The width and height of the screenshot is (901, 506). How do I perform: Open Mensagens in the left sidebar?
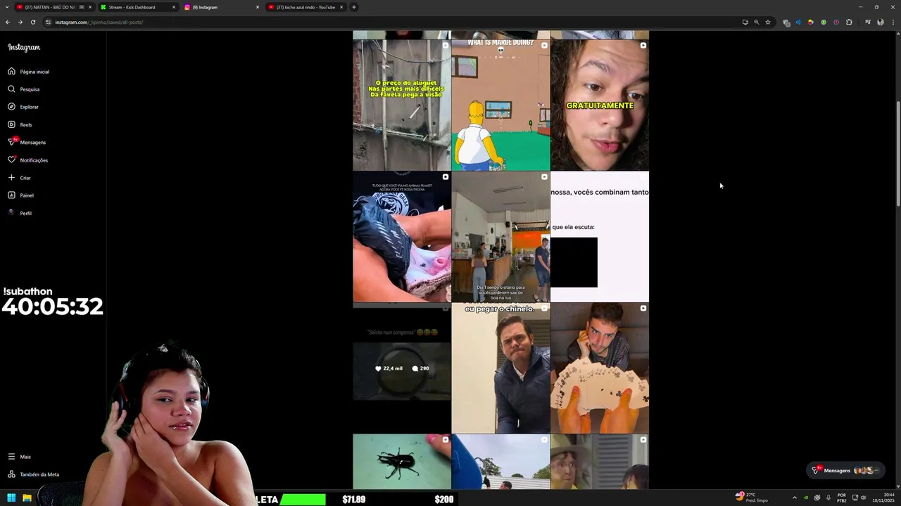pyautogui.click(x=27, y=142)
